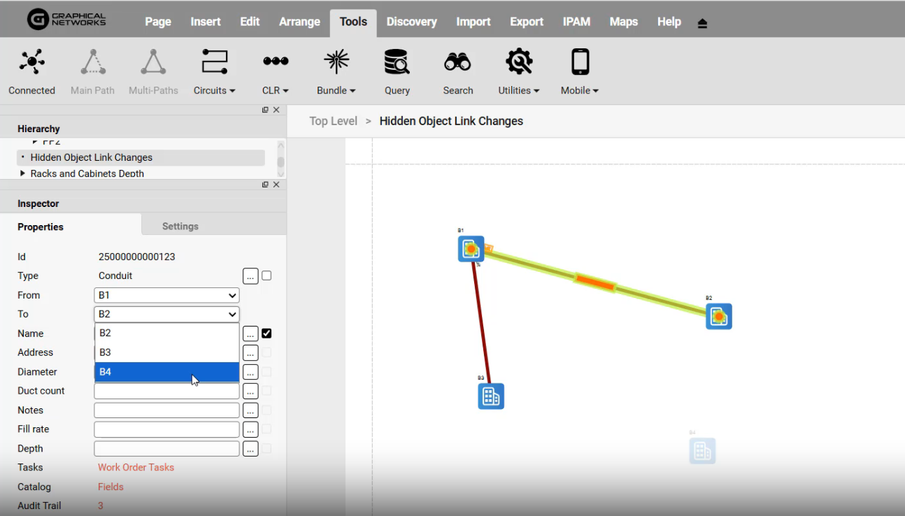The width and height of the screenshot is (905, 516).
Task: Pop out the Hierarchy panel
Action: [265, 110]
